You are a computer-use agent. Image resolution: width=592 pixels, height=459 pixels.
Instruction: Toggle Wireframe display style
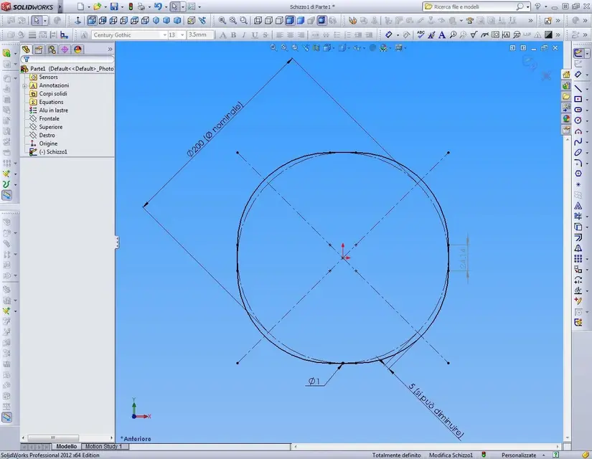click(258, 20)
